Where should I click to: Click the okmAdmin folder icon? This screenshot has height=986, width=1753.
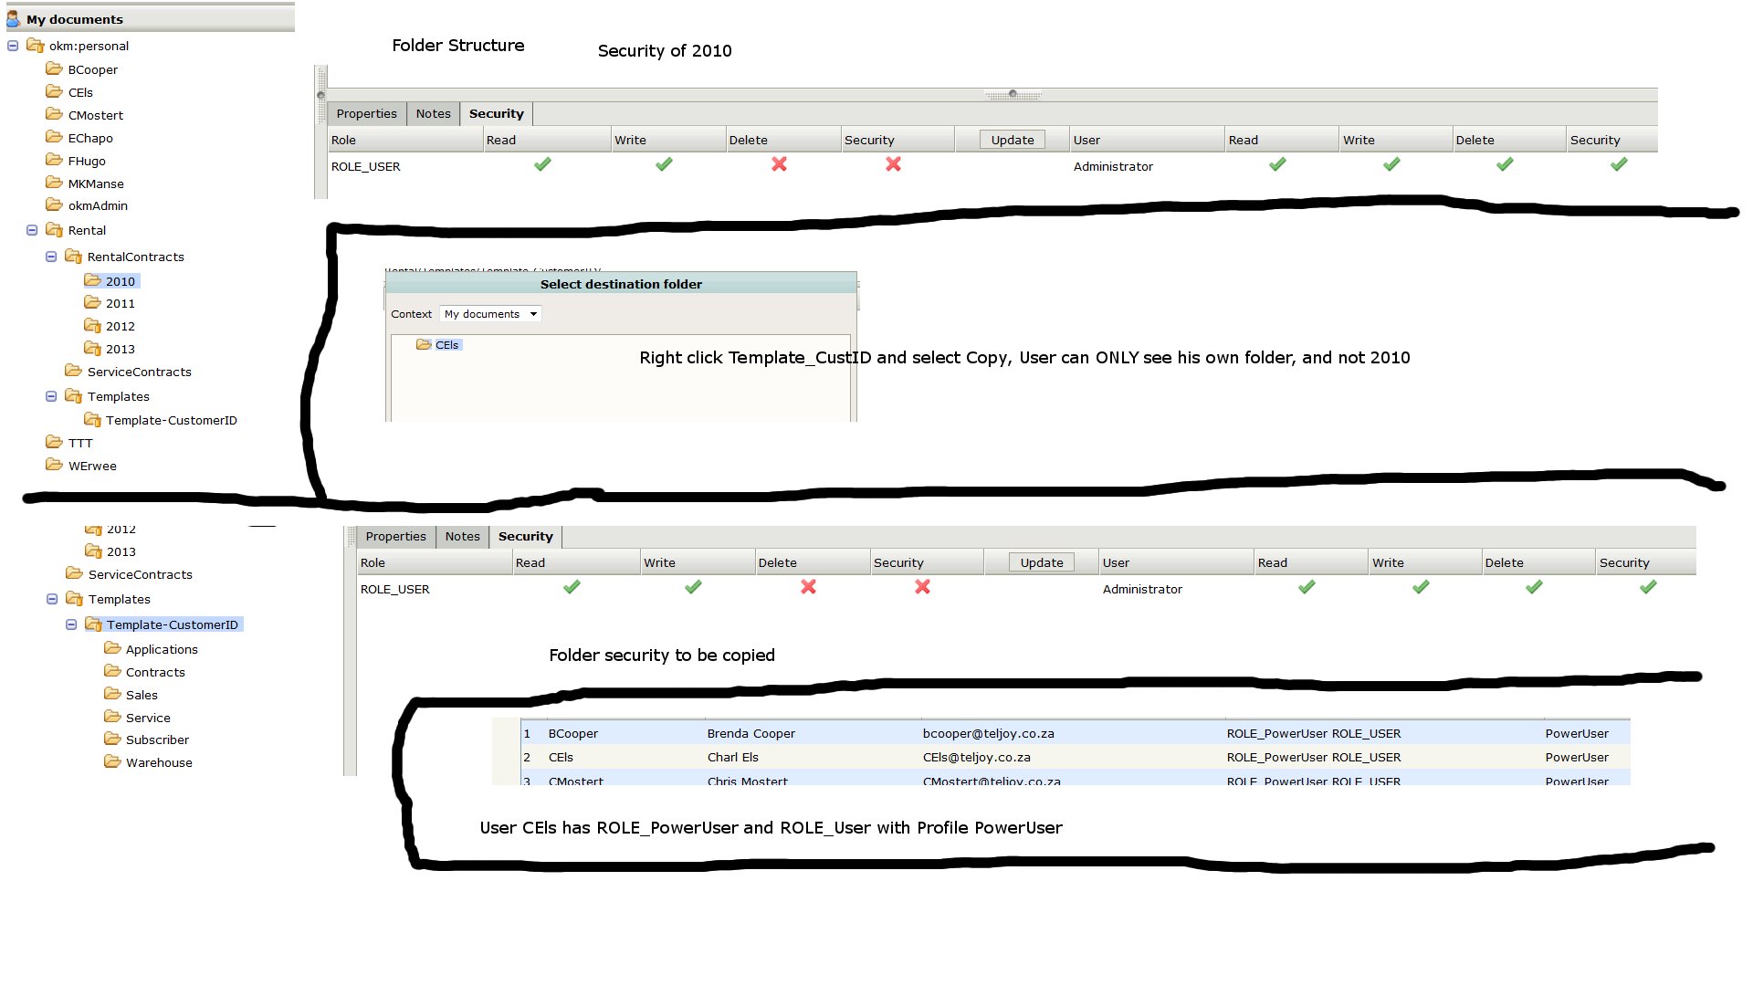(55, 205)
